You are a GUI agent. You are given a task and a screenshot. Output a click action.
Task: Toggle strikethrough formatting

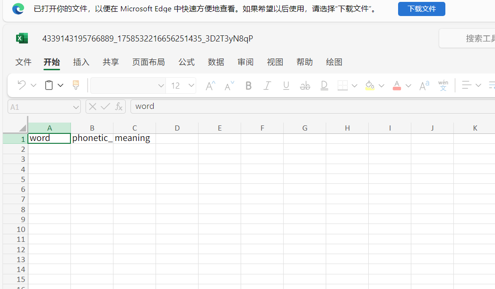coord(305,86)
